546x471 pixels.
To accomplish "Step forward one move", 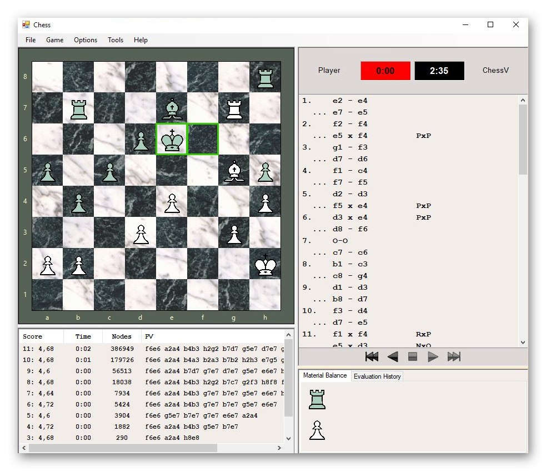I will (x=433, y=356).
